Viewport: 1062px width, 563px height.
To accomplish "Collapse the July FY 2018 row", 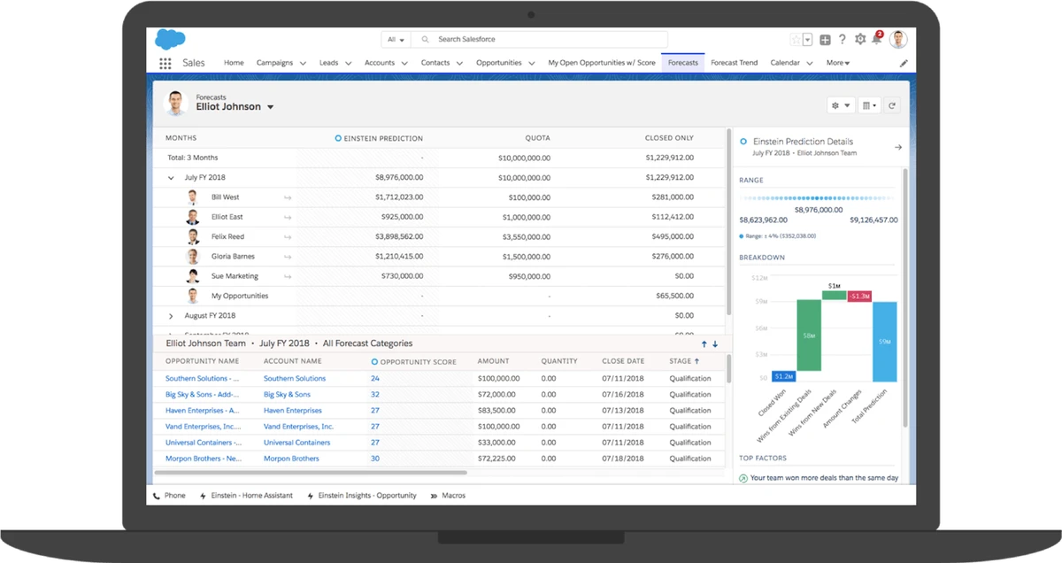I will [x=171, y=177].
